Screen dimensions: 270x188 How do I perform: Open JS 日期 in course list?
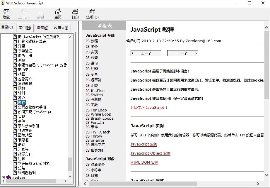click(x=92, y=176)
